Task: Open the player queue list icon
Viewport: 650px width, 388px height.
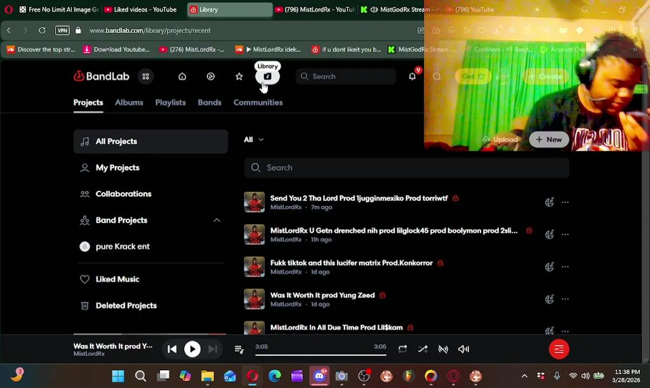Action: (x=239, y=350)
